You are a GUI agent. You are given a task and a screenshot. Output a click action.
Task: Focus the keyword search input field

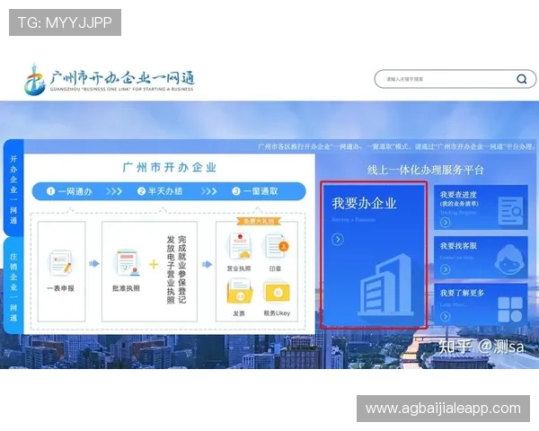(455, 79)
